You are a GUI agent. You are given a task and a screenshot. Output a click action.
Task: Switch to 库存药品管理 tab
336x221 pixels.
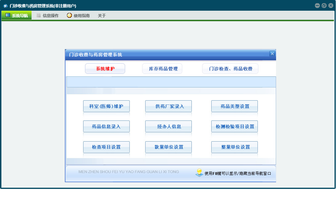[162, 68]
